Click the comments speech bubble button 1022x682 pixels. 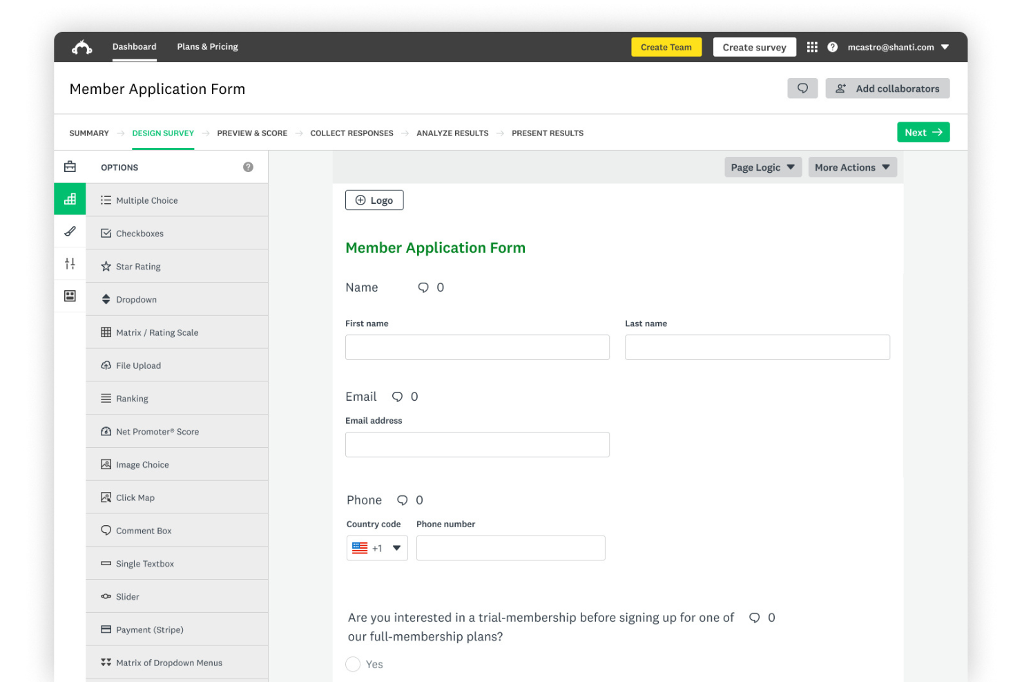[802, 88]
